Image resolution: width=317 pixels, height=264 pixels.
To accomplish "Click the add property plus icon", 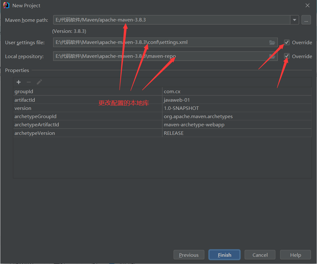I will tap(19, 82).
